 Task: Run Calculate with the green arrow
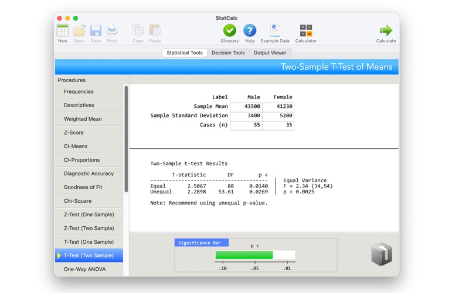(x=386, y=30)
